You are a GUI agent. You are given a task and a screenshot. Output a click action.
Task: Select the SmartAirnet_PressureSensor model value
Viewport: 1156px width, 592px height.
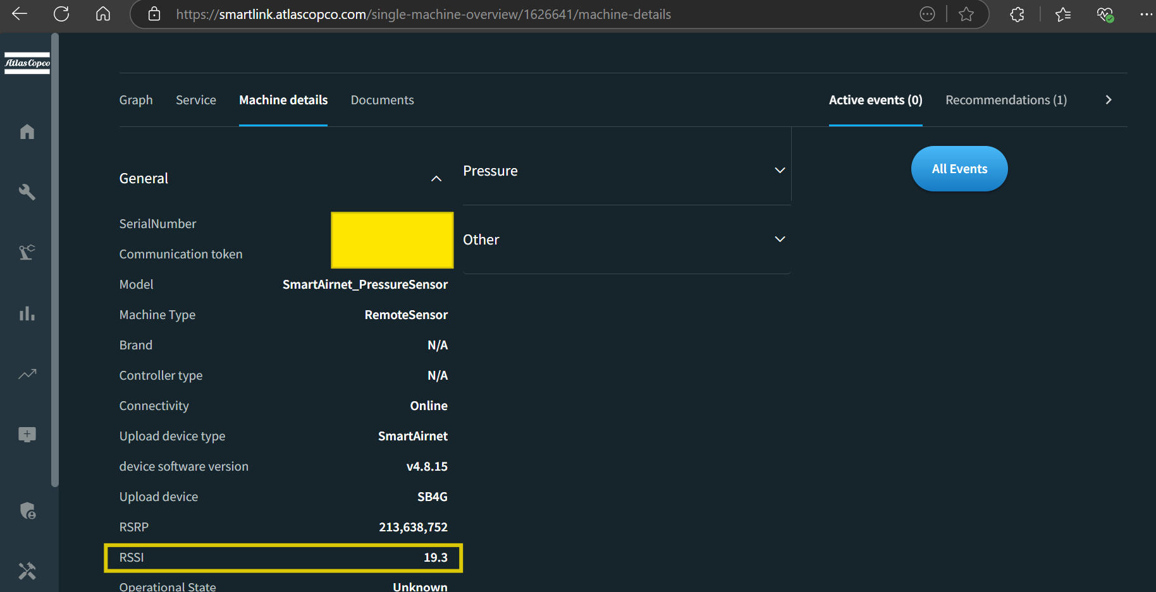coord(365,284)
